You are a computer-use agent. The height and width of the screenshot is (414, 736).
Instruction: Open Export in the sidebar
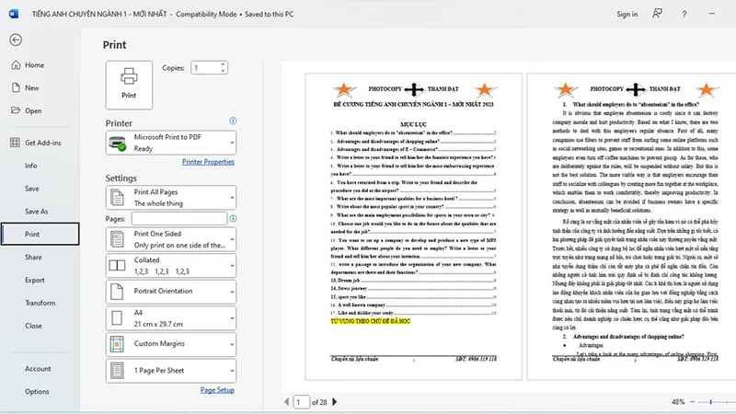[x=35, y=281]
